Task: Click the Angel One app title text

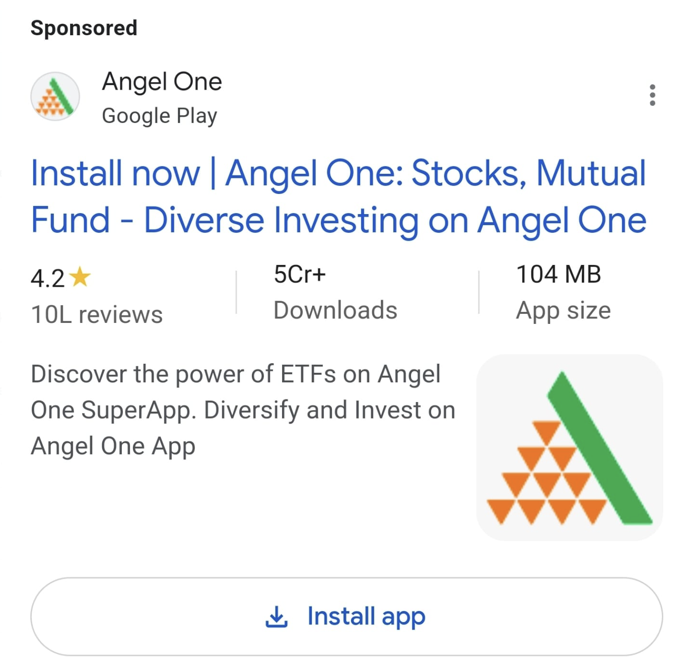Action: (x=162, y=81)
